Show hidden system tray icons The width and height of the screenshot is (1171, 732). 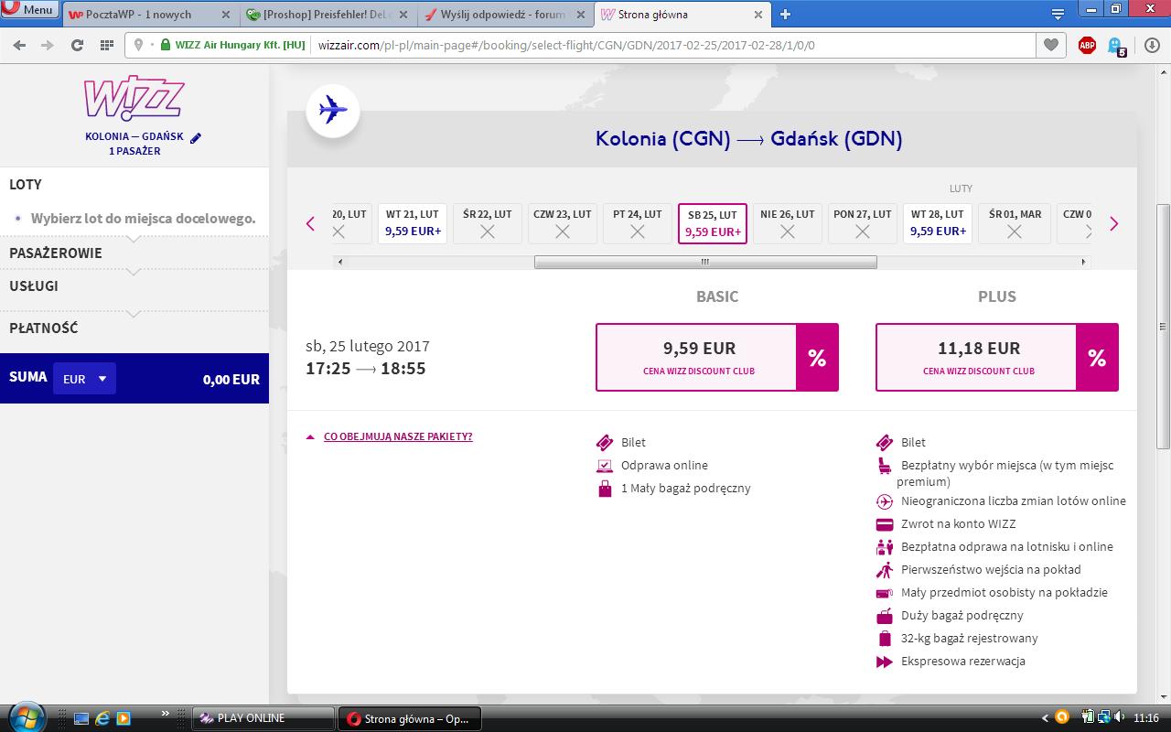coord(1046,718)
